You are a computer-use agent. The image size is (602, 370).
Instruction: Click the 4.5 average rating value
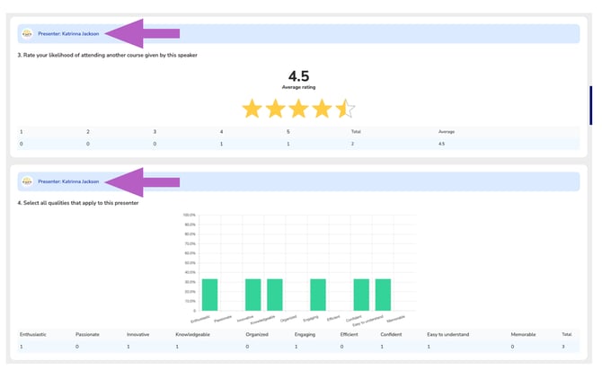tap(298, 76)
